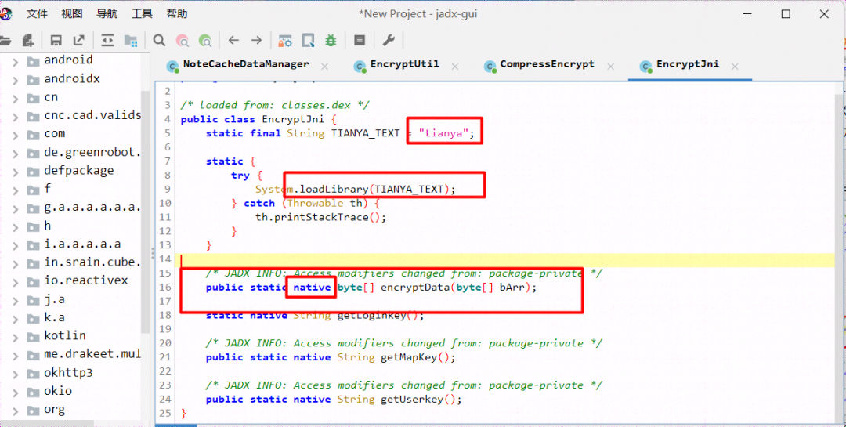Close the EncryptJni tab
Viewport: 846px width, 427px height.
(734, 67)
